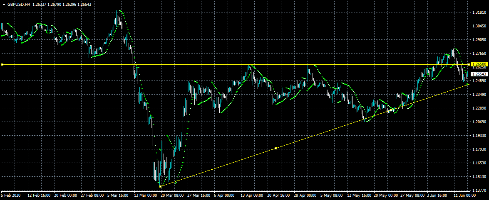Click the small triangle beside GBPUSD,H4 title
The height and width of the screenshot is (200, 489).
click(x=4, y=5)
